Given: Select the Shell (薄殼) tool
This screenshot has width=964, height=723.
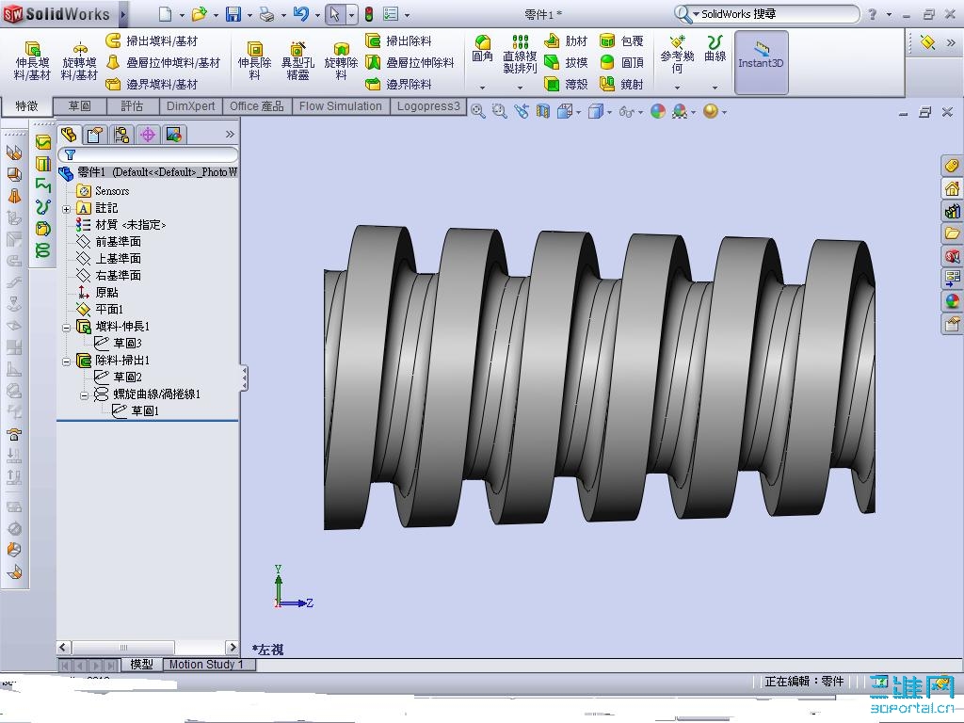Looking at the screenshot, I should pos(566,84).
